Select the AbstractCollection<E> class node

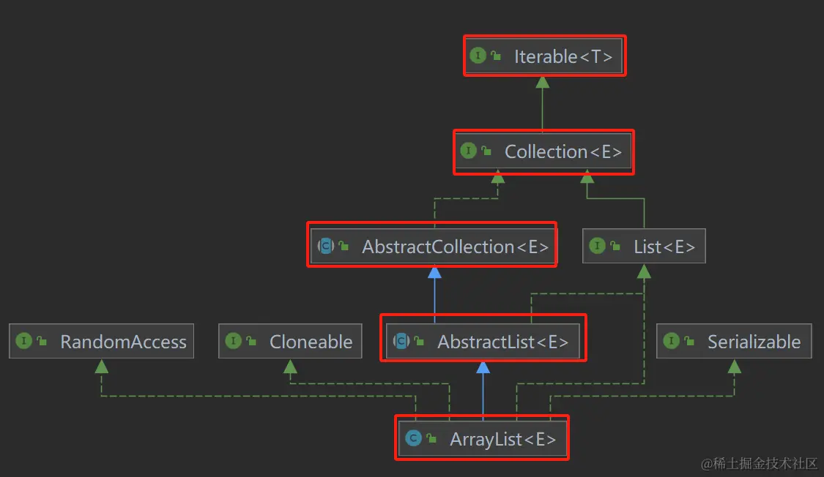pyautogui.click(x=432, y=246)
